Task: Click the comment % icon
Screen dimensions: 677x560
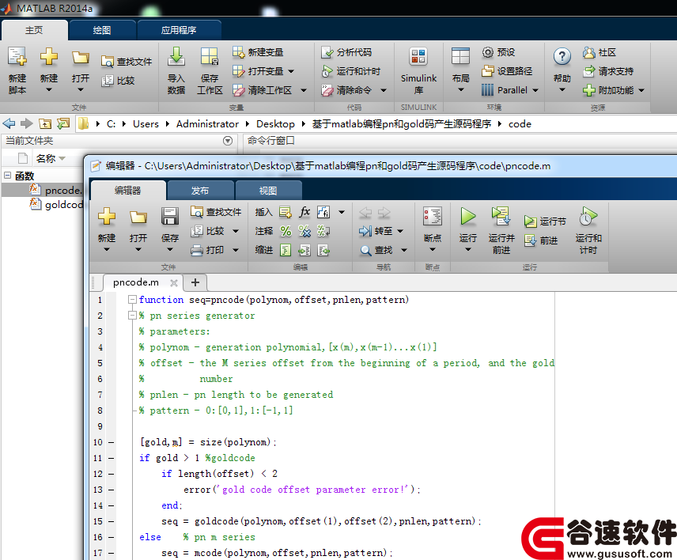Action: click(286, 231)
